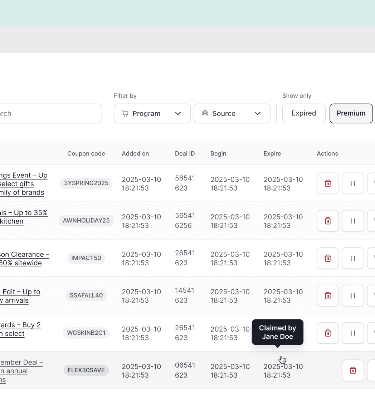Click the Expire date in FLEX30SAVE row
This screenshot has height=397, width=375.
click(283, 371)
